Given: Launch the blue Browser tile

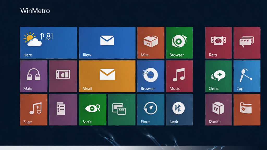Looking at the screenshot, I should pos(151,76).
